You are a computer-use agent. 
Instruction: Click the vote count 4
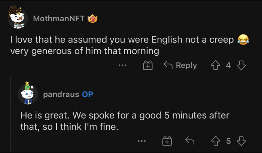tap(228, 66)
